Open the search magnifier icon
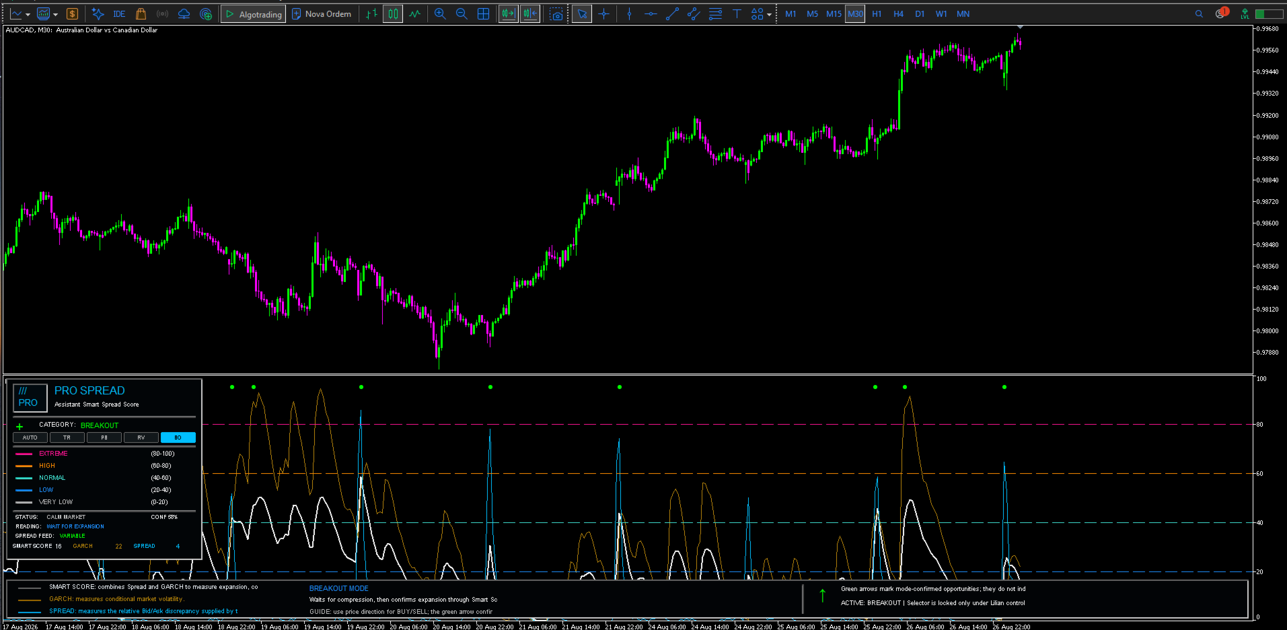 [x=1199, y=14]
